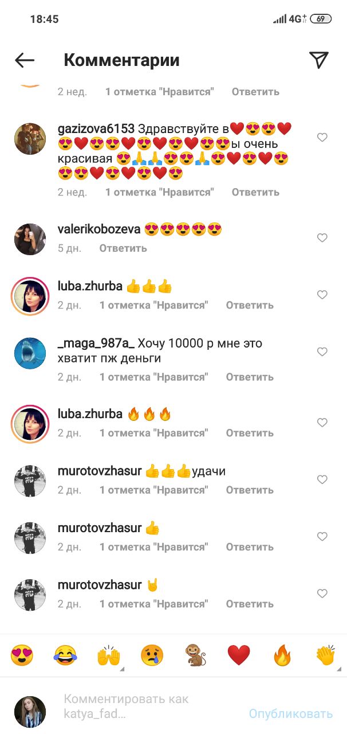Open the direct share paper plane icon
The image size is (347, 734).
[x=318, y=60]
